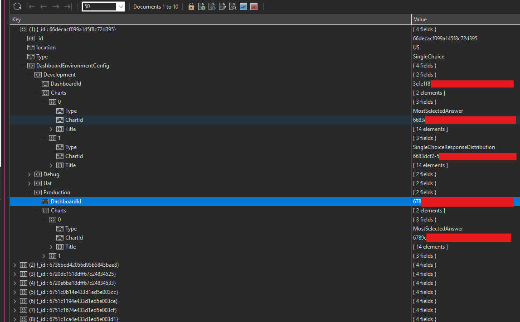Screen dimensions: 520x322
Task: Collapse the Production node
Action: coord(29,192)
